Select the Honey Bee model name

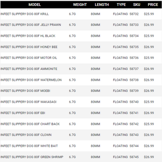(29, 47)
